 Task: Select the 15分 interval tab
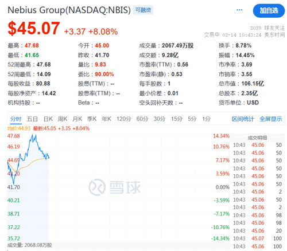point(177,119)
